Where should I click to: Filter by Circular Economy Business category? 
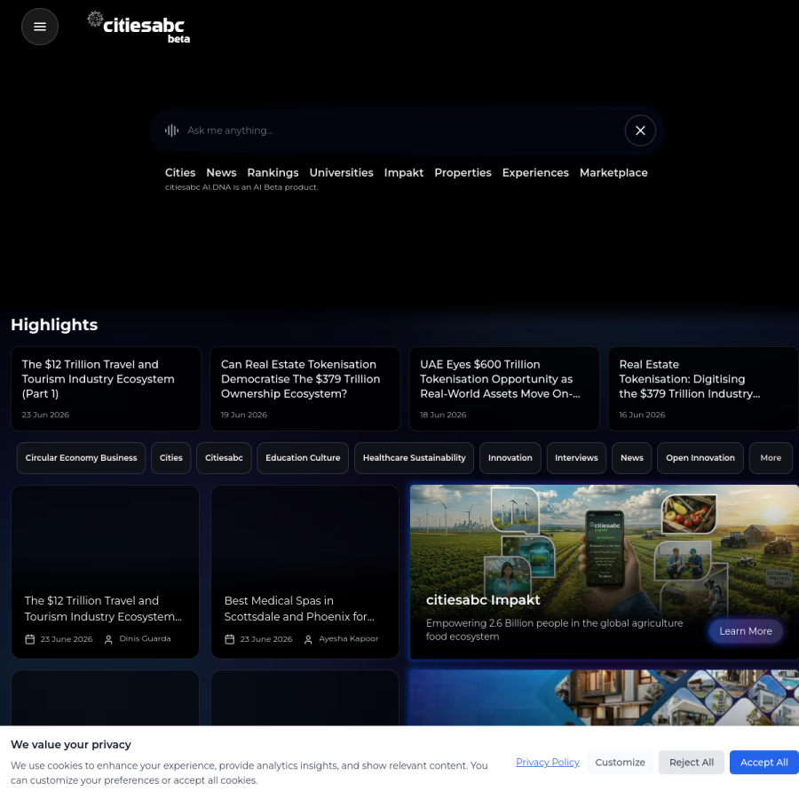(81, 458)
